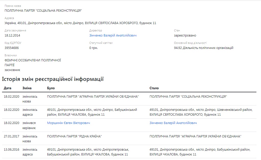Click the 27.01.2017 date in history table

click(x=12, y=136)
